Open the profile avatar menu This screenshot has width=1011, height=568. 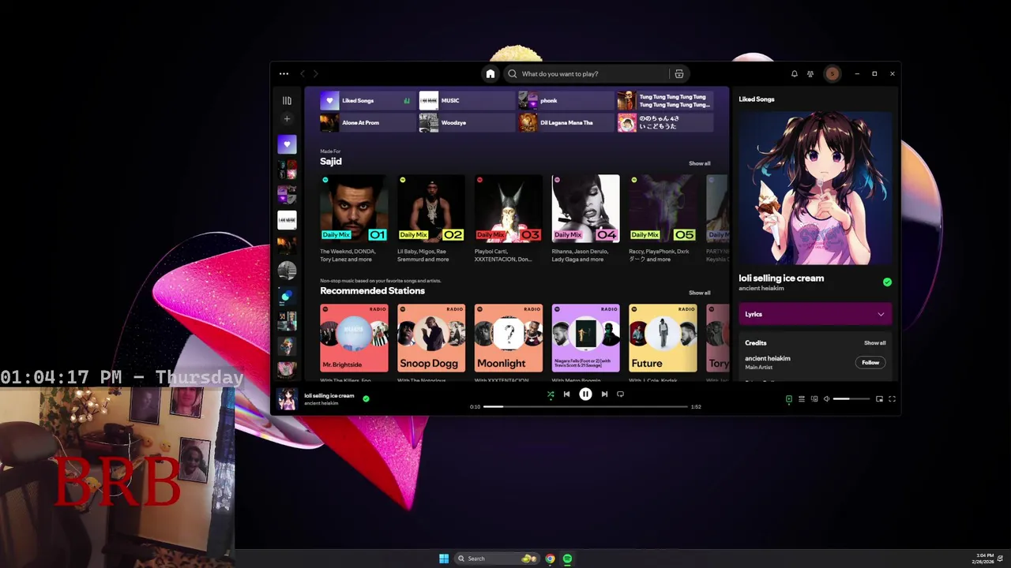coord(832,73)
